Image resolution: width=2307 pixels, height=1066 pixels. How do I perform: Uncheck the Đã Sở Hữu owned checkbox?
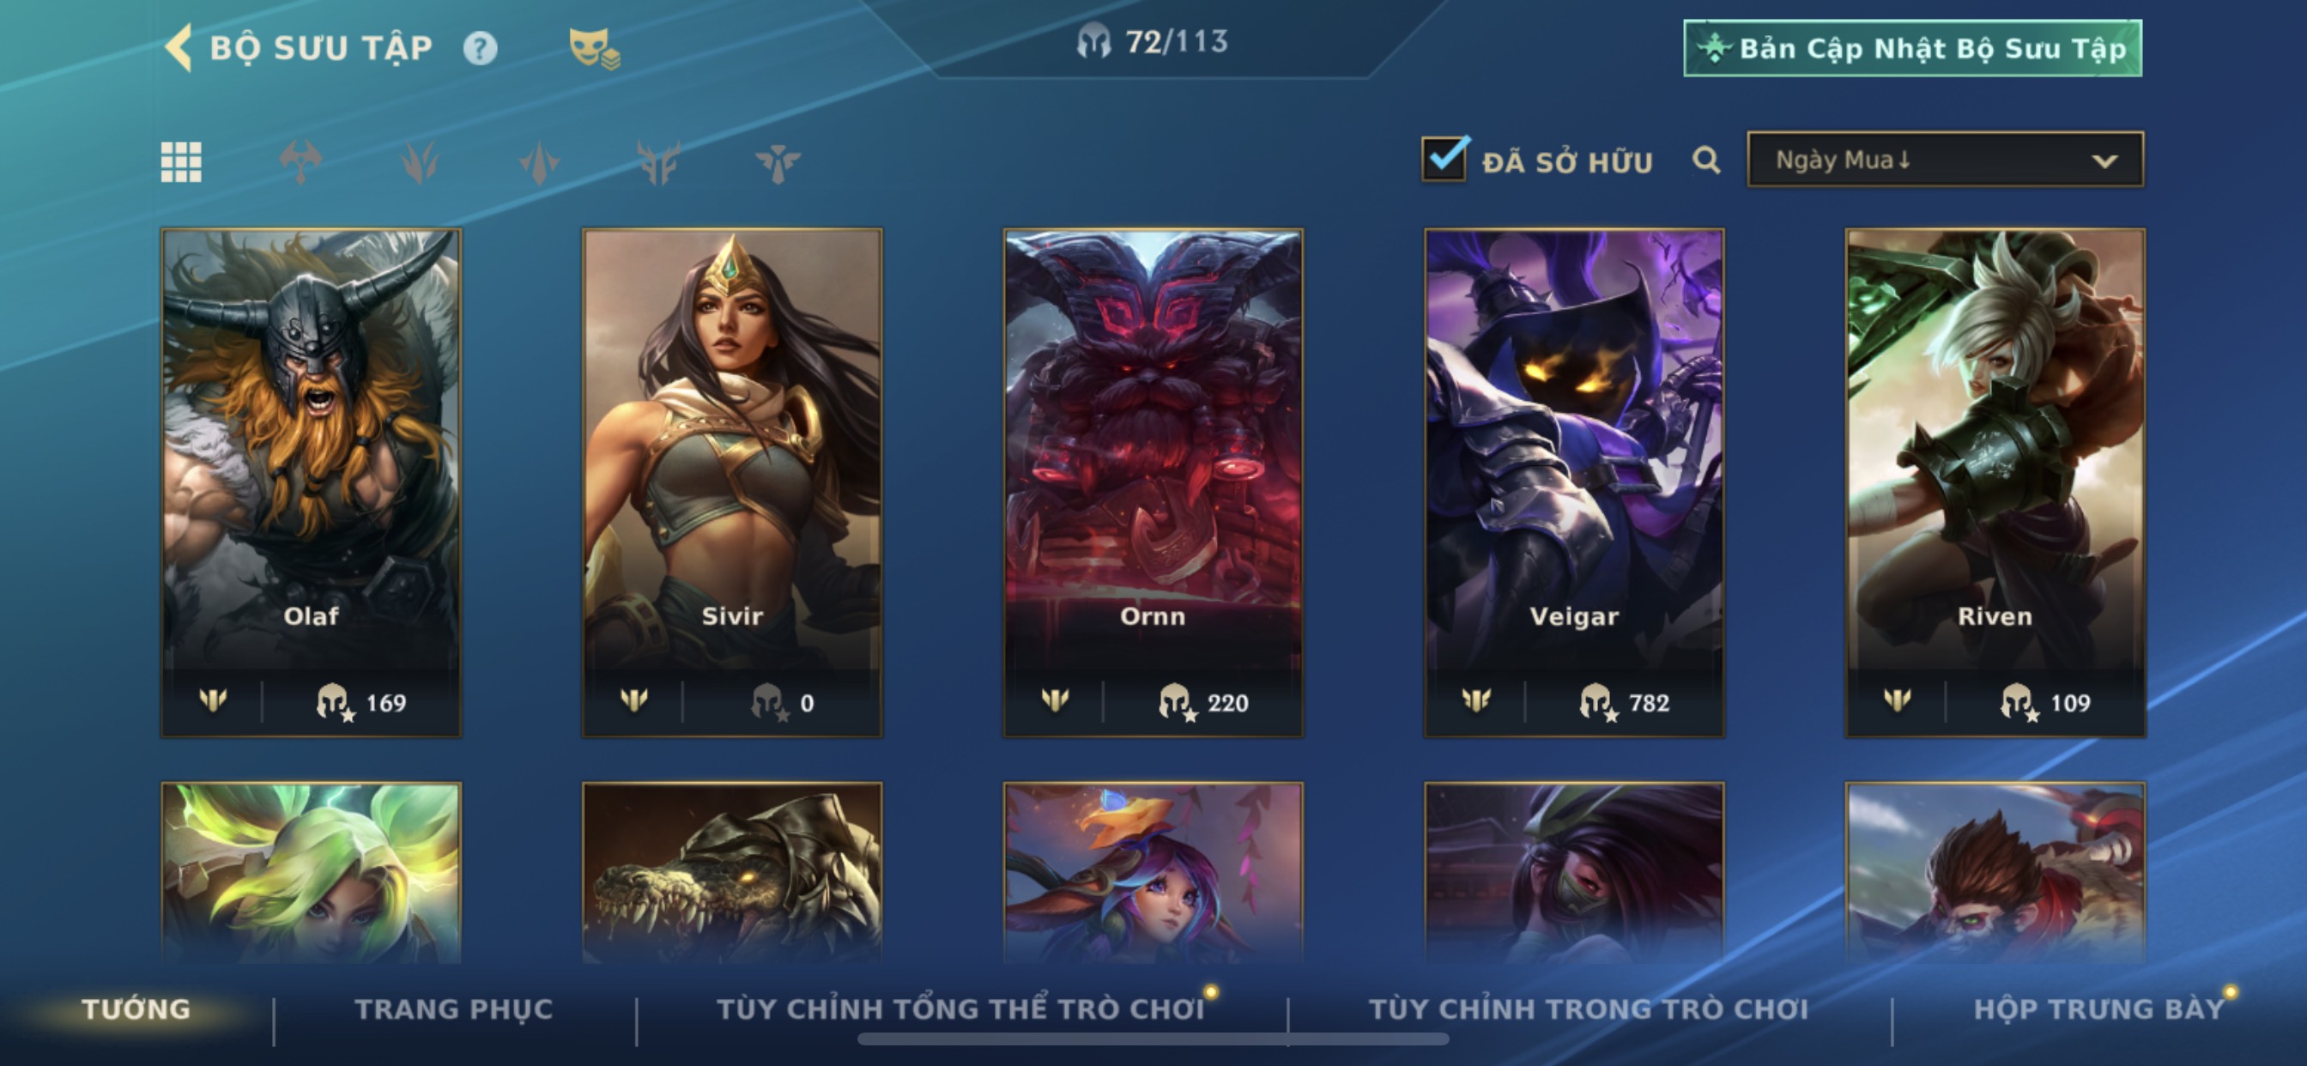[x=1444, y=159]
